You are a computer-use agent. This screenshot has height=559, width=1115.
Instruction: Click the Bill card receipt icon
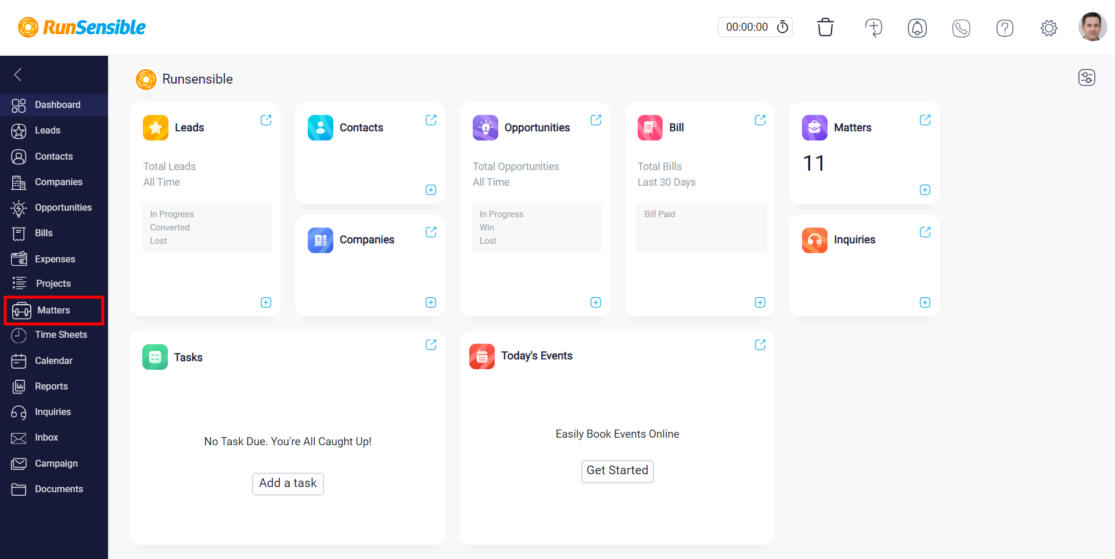click(650, 128)
